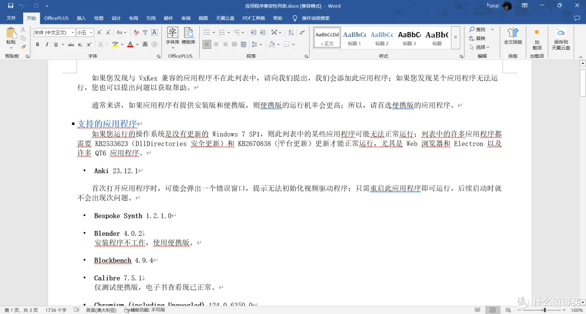This screenshot has height=314, width=586.
Task: Click the 替换 replace button
Action: point(477,38)
